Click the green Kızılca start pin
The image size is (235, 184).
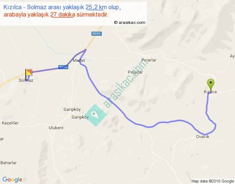[x=211, y=85]
